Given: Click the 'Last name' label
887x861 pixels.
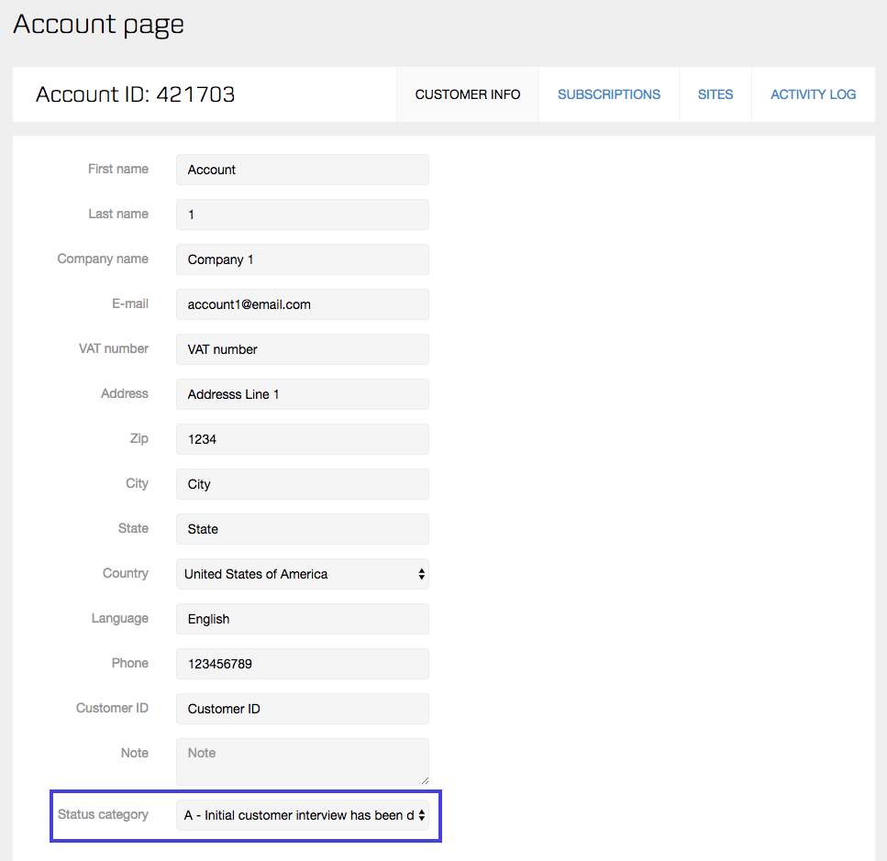Looking at the screenshot, I should pyautogui.click(x=118, y=214).
